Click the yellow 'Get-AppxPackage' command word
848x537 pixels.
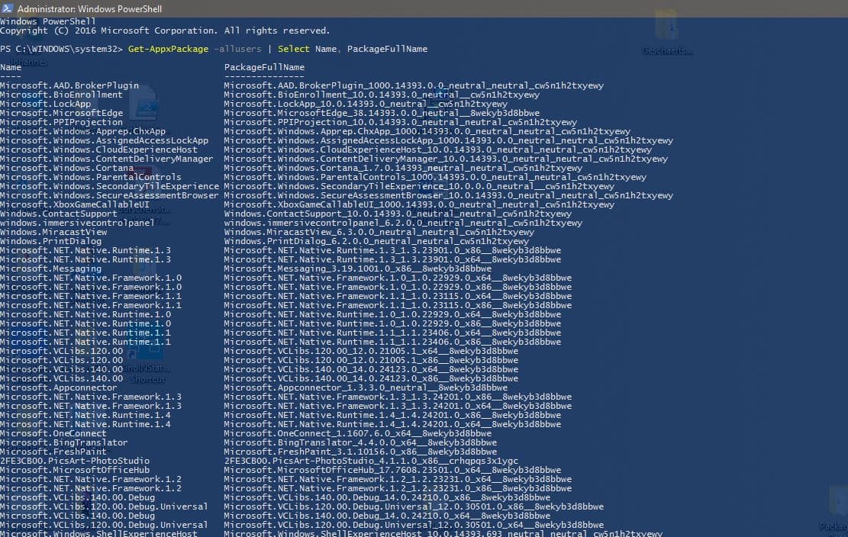168,49
